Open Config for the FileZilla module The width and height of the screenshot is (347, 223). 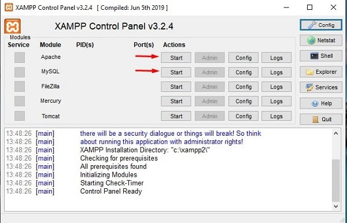243,87
